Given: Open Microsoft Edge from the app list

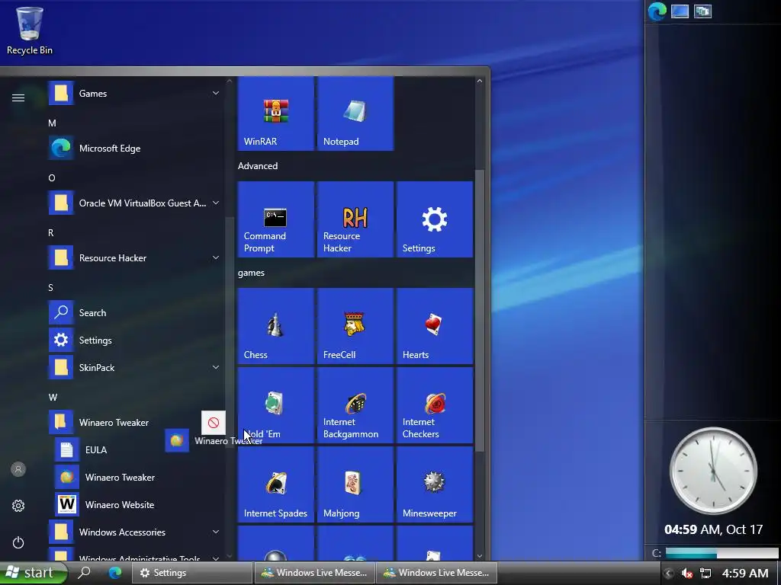Looking at the screenshot, I should [x=134, y=149].
